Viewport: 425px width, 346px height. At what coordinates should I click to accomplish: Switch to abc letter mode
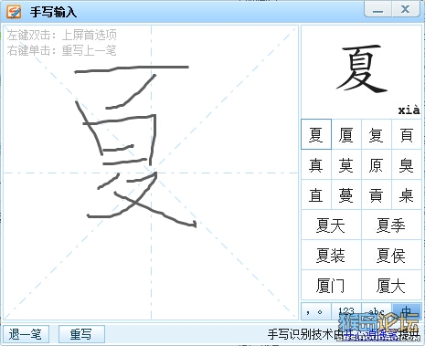tap(377, 311)
